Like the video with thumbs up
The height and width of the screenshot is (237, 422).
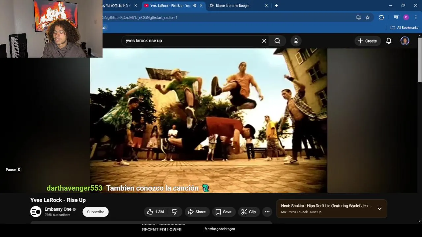click(155, 212)
